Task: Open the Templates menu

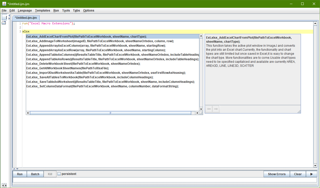Action: point(43,11)
